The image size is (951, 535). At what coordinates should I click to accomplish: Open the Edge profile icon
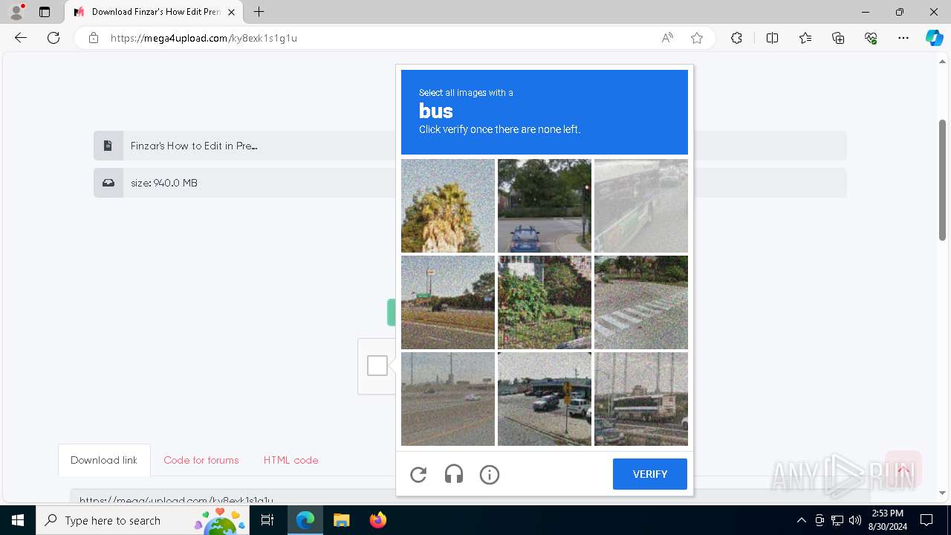pyautogui.click(x=16, y=12)
